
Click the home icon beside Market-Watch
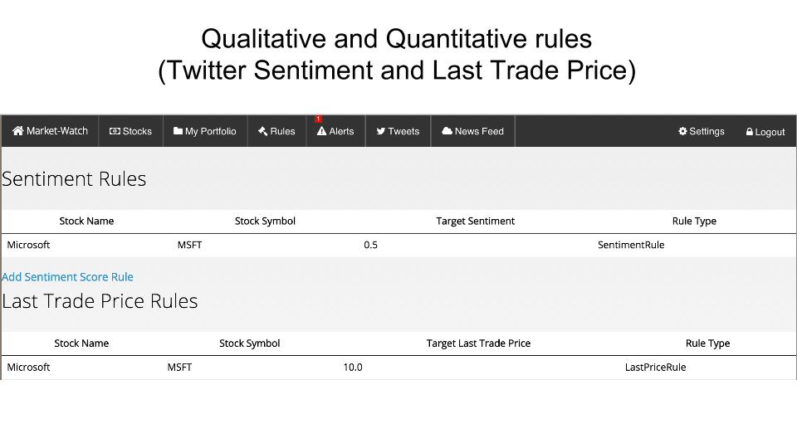point(18,131)
